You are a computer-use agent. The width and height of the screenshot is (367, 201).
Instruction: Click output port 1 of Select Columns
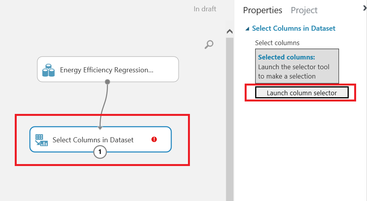100,152
